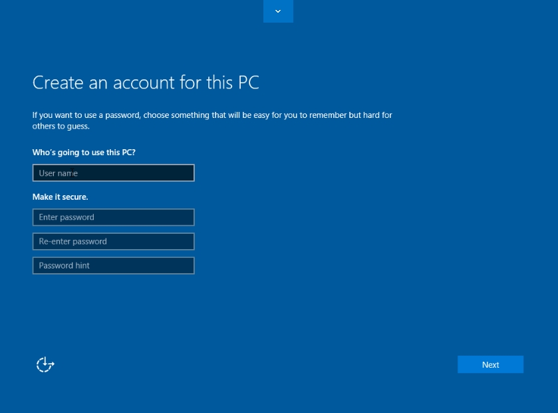Click the 'Make it secure.' label
Viewport: 558px width, 413px height.
click(60, 197)
